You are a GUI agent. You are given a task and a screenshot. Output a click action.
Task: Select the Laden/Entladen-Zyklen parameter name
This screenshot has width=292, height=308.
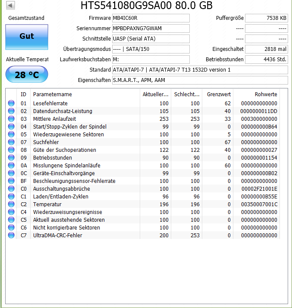tap(61, 196)
